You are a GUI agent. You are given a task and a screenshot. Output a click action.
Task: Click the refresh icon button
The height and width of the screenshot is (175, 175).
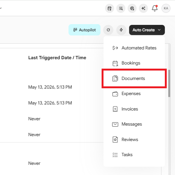tap(108, 30)
